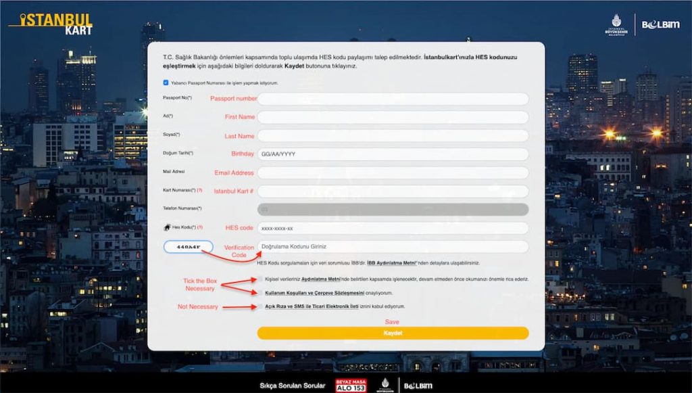Click the house icon next to Hes Kodu
The height and width of the screenshot is (393, 692).
pos(167,227)
